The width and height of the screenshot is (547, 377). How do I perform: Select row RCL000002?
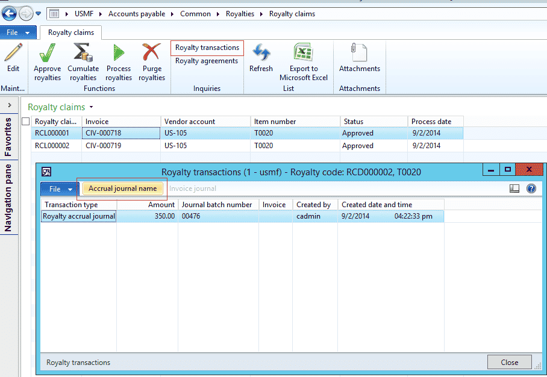[x=248, y=146]
